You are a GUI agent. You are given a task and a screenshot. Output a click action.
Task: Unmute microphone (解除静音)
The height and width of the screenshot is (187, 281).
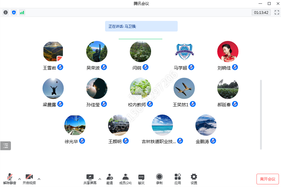point(10,179)
